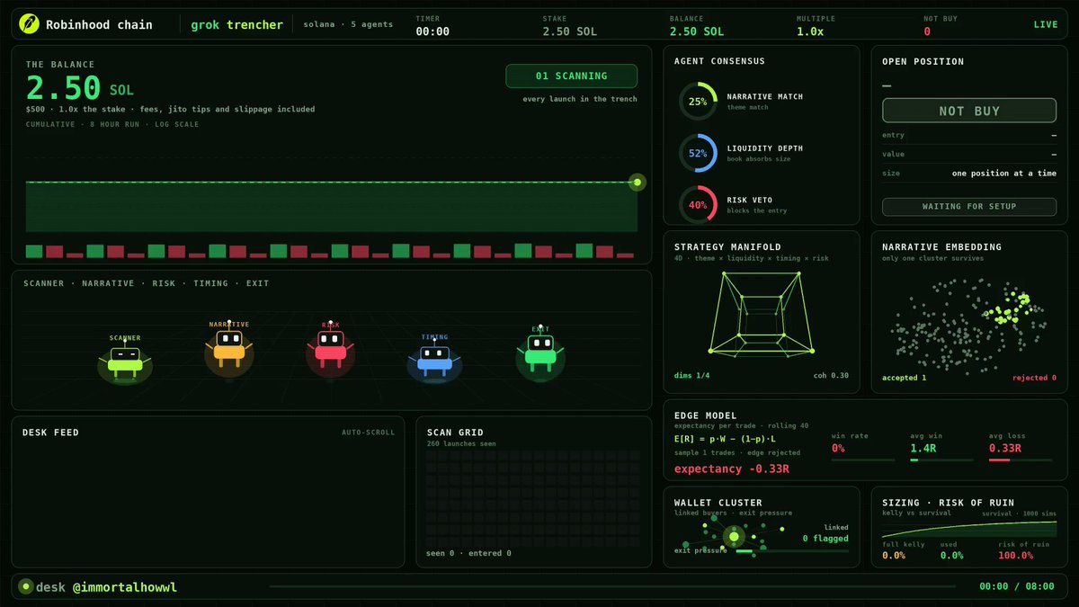Click the 25% Narrative Match ring
Image resolution: width=1079 pixels, height=607 pixels.
coord(698,102)
